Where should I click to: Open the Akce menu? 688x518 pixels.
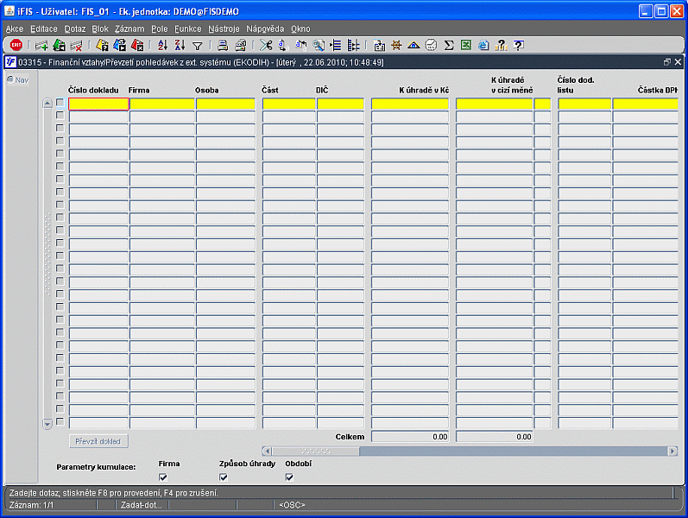(x=15, y=29)
